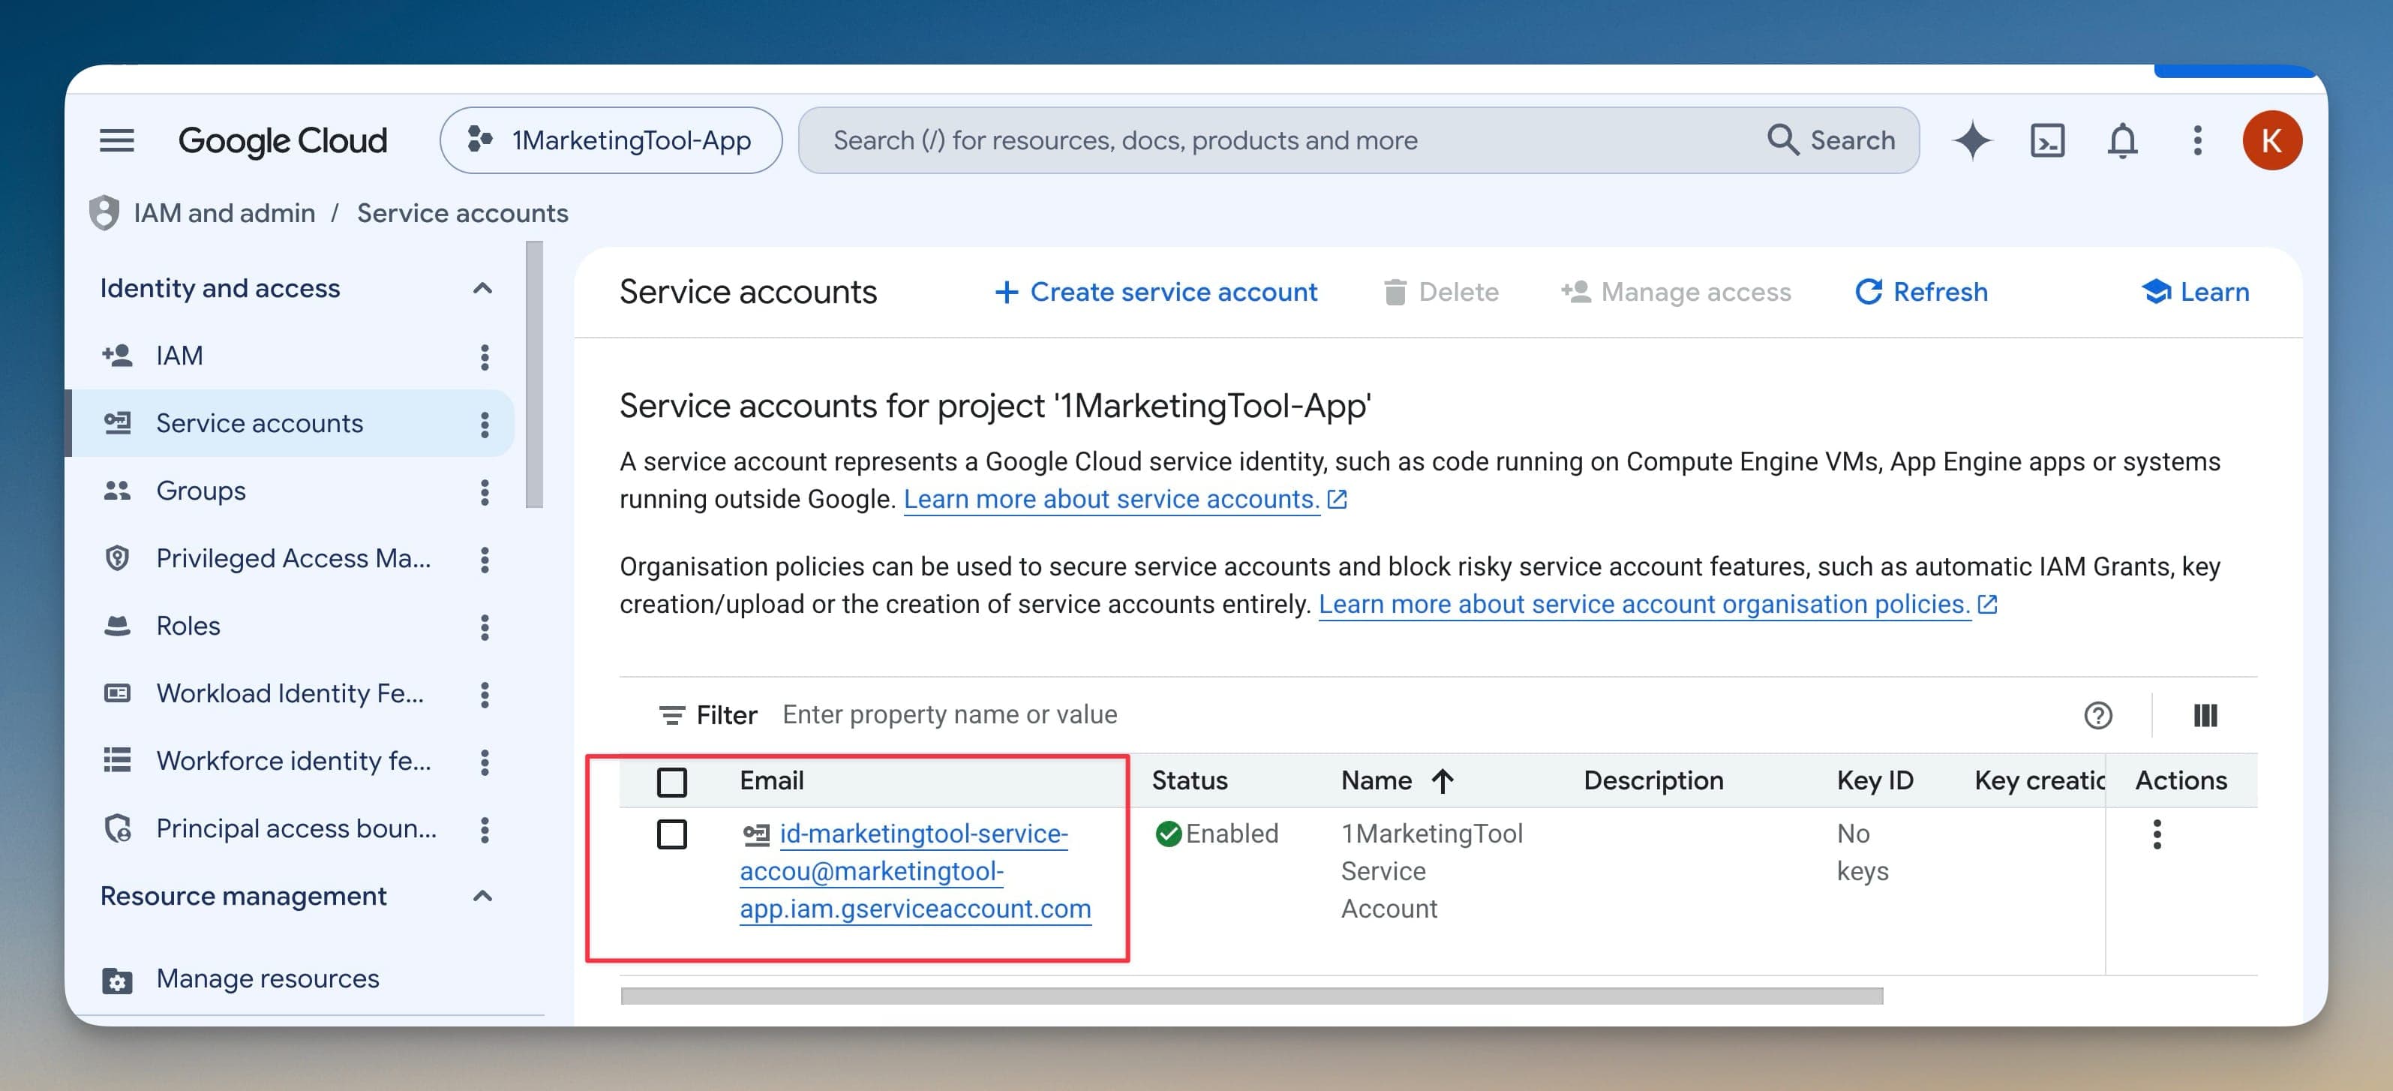Click the 1MarketingTool Service Account name cell
2393x1091 pixels.
click(1431, 870)
